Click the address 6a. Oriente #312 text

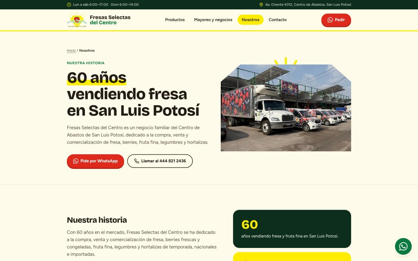(308, 4)
